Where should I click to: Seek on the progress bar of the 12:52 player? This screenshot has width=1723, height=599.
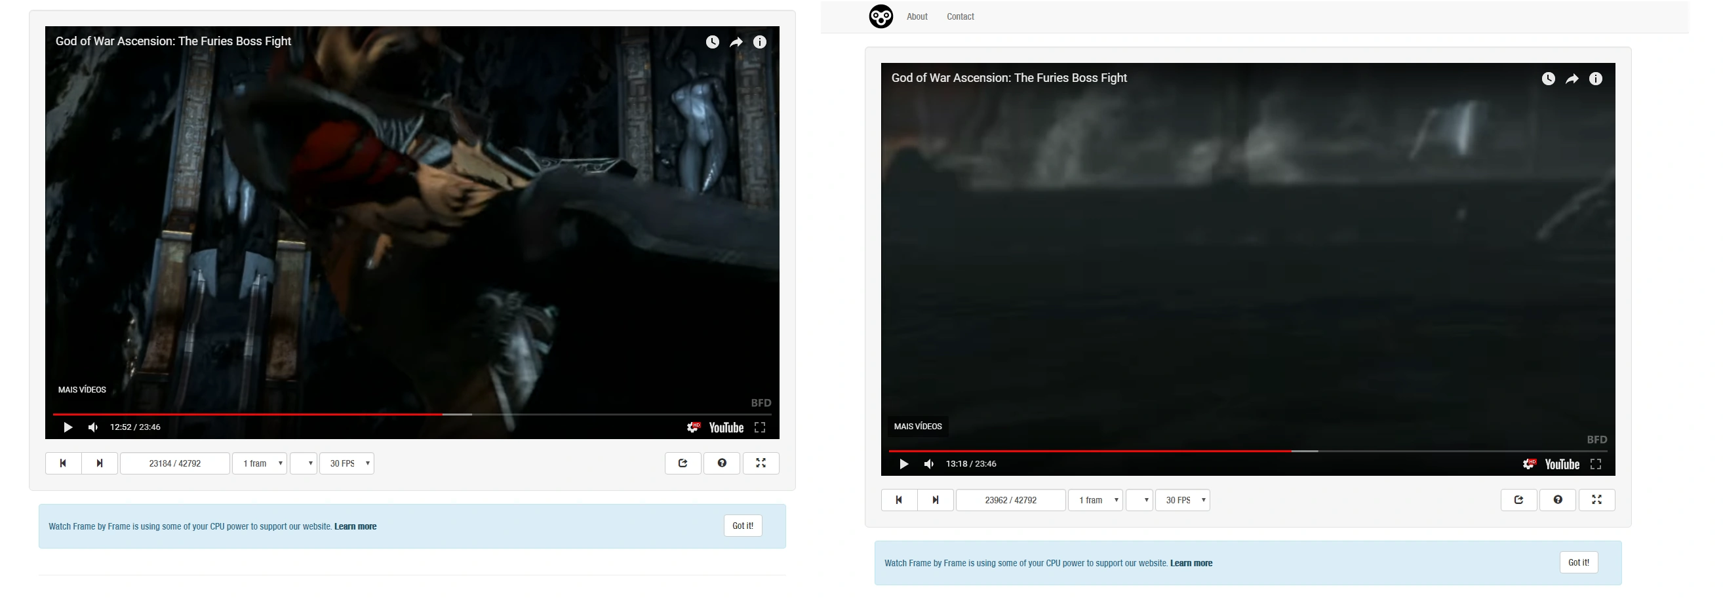(x=412, y=414)
